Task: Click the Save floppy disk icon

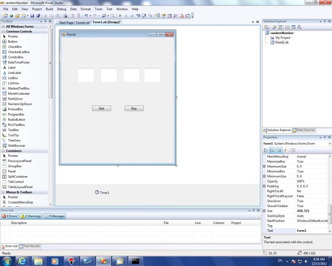Action: coord(32,16)
